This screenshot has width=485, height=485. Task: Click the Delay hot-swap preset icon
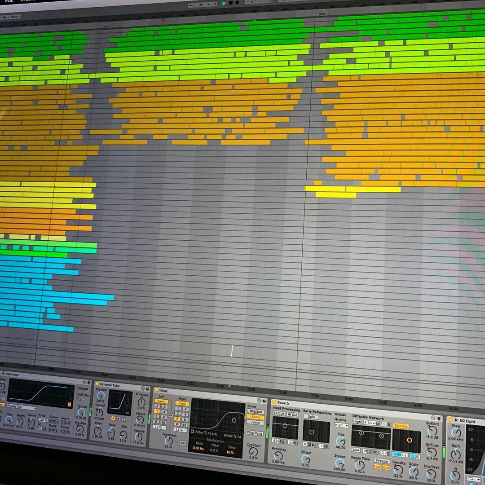pyautogui.click(x=259, y=400)
